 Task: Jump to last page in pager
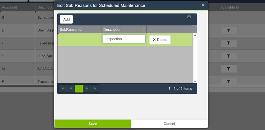[x=95, y=89]
